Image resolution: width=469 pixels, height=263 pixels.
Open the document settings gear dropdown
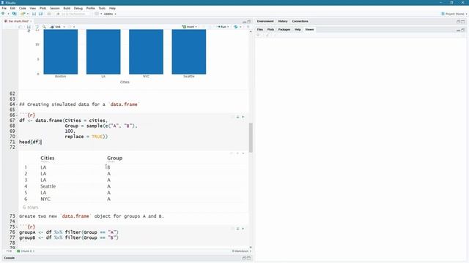point(71,27)
